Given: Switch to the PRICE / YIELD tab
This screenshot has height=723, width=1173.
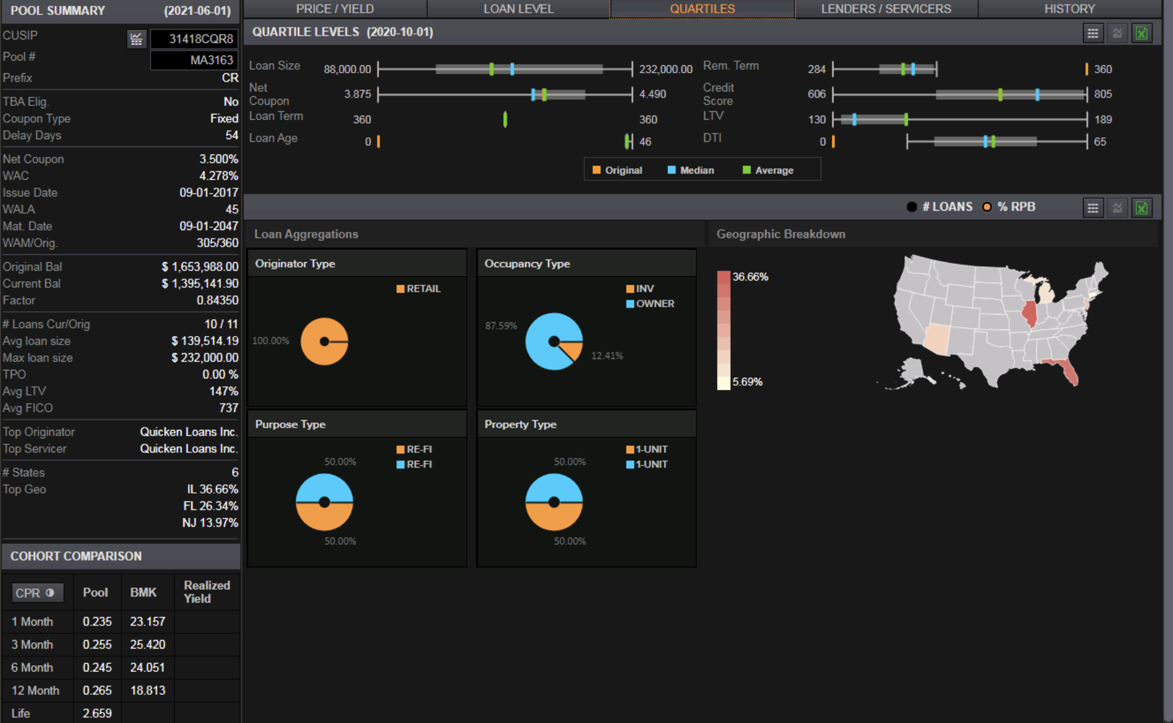Looking at the screenshot, I should [x=335, y=9].
